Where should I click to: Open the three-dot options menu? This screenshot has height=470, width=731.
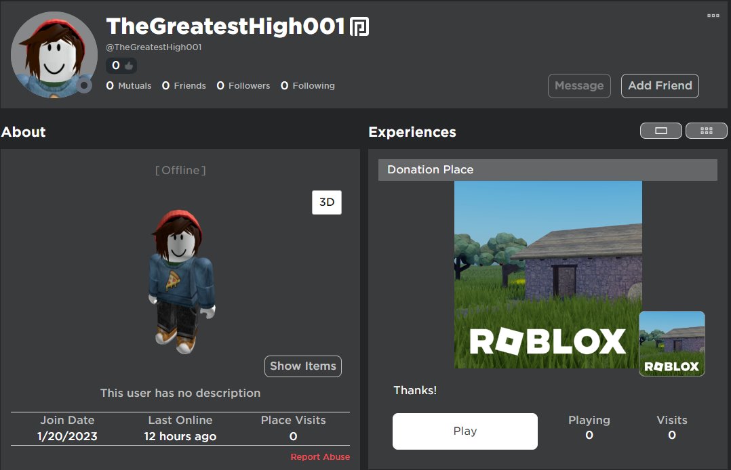713,16
